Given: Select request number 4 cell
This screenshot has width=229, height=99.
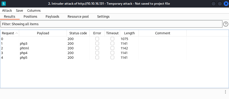Looking at the screenshot, I should tap(9, 57).
